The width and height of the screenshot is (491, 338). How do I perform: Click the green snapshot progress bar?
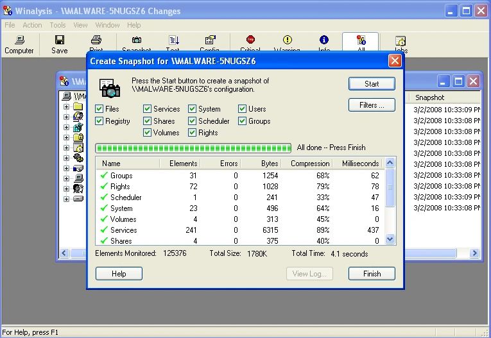pos(193,148)
